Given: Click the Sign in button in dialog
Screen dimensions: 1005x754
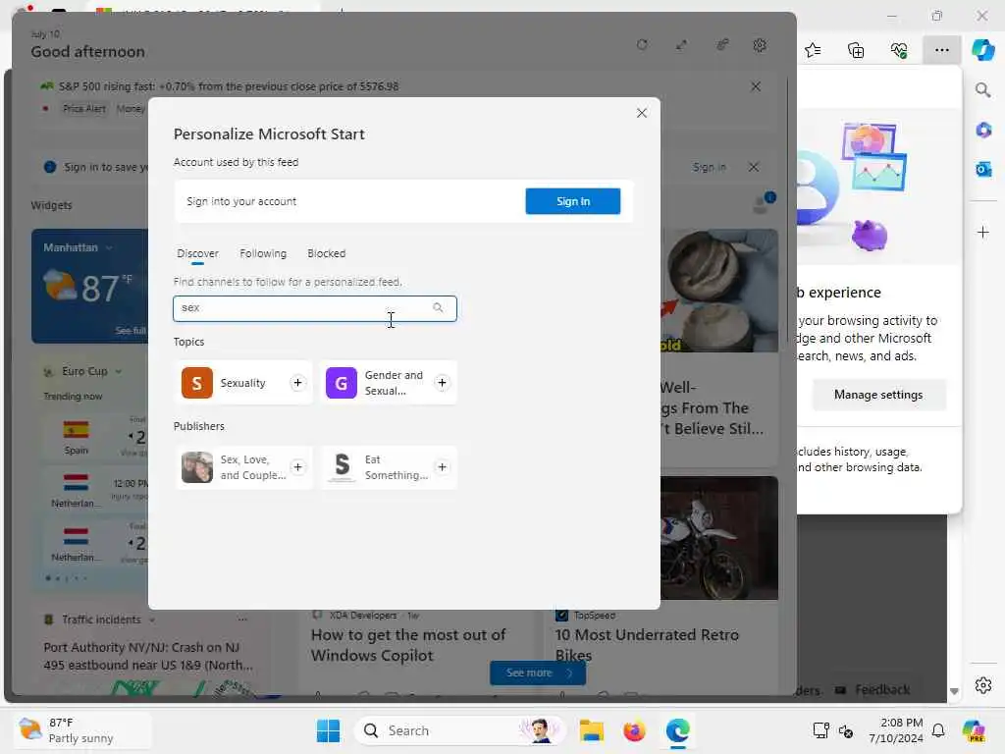Looking at the screenshot, I should click(572, 201).
